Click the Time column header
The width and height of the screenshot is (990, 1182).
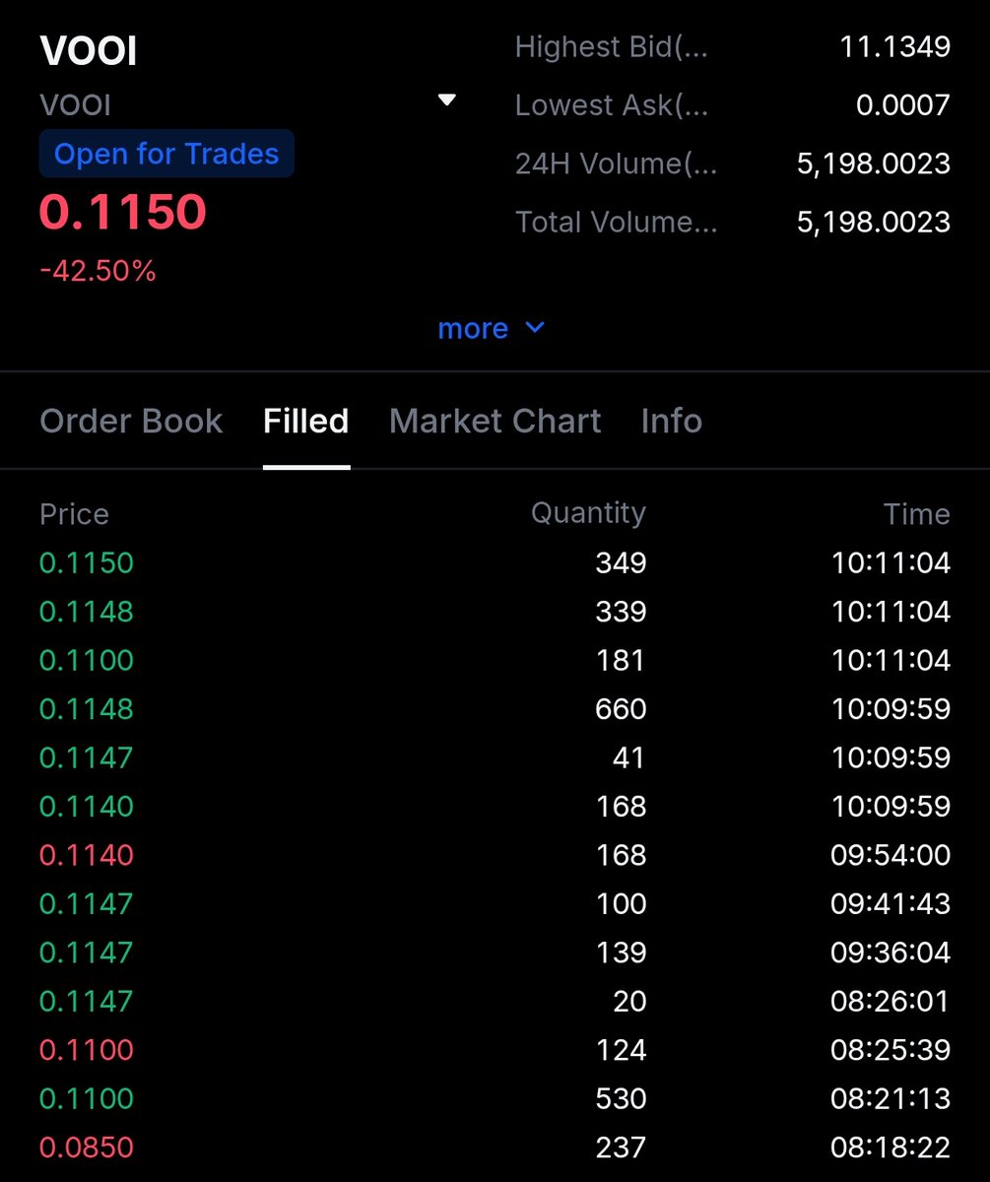(x=916, y=514)
